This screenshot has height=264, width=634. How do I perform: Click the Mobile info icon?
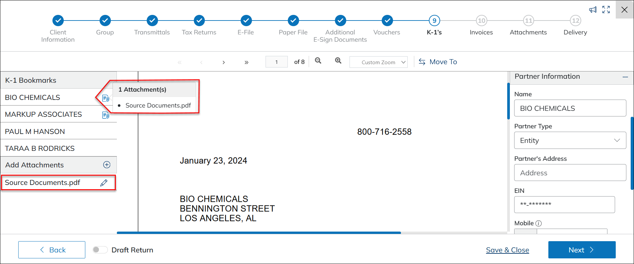pos(539,223)
